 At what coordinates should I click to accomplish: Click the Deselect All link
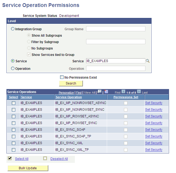pyautogui.click(x=59, y=159)
